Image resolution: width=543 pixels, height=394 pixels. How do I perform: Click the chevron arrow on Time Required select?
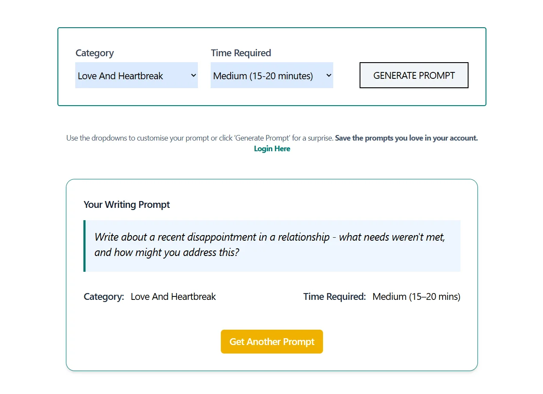(x=329, y=75)
